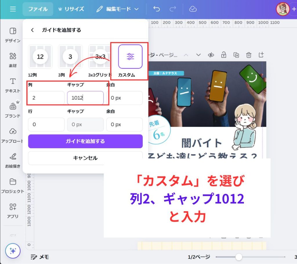Open the 素材 elements panel
This screenshot has width=297, height=264.
click(13, 60)
